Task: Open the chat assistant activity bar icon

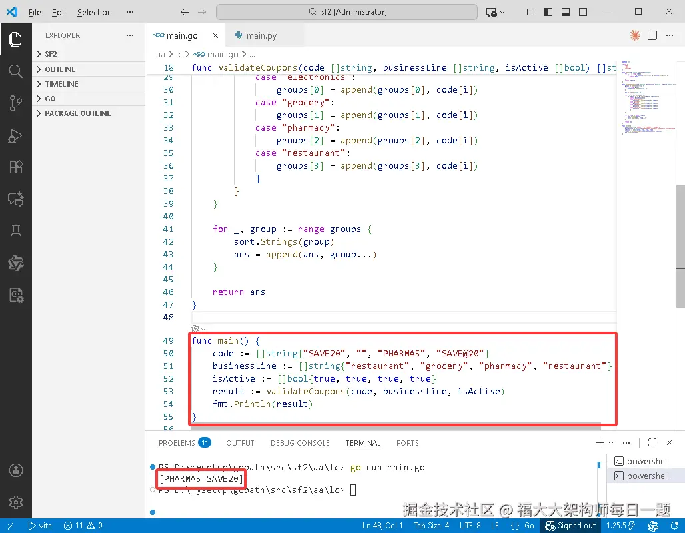Action: 16,199
